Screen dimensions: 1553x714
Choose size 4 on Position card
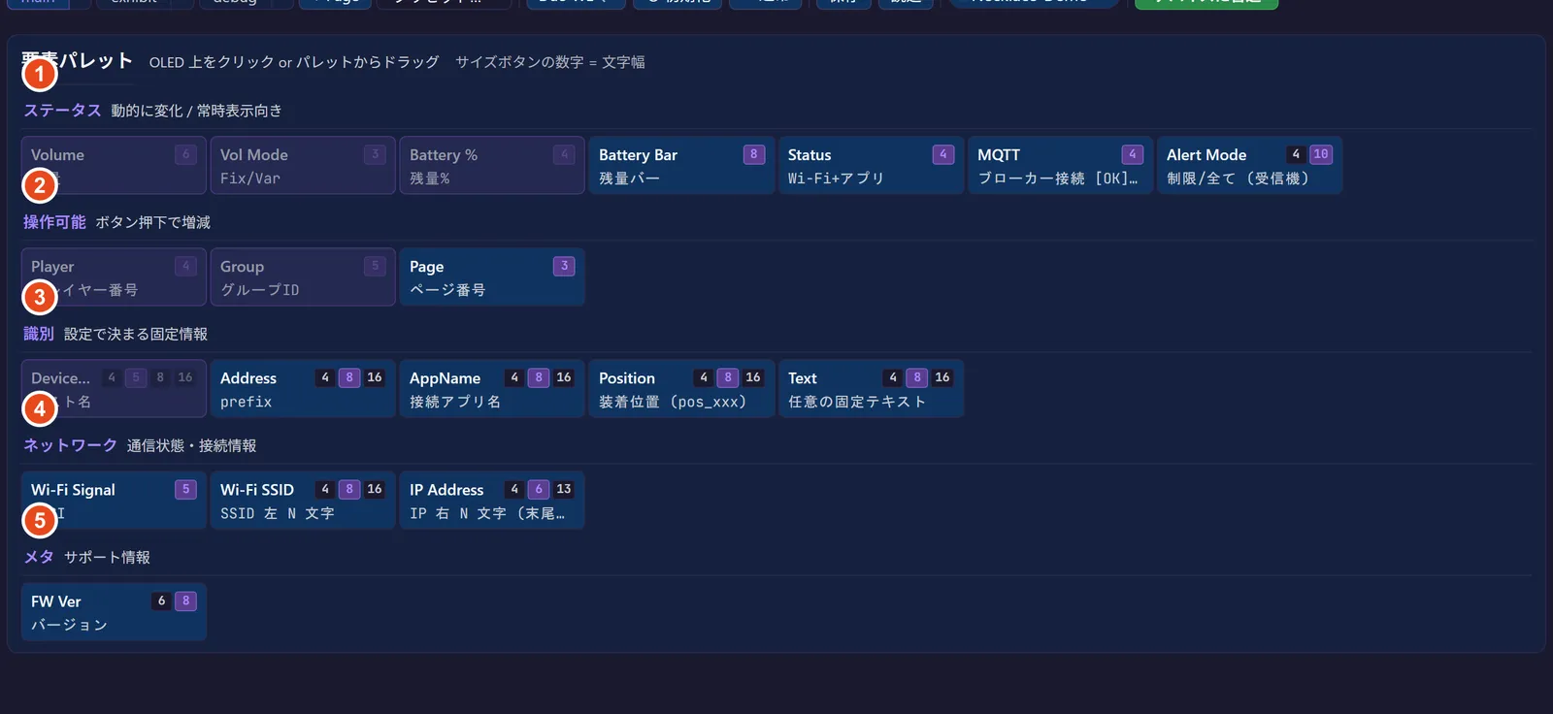coord(704,377)
